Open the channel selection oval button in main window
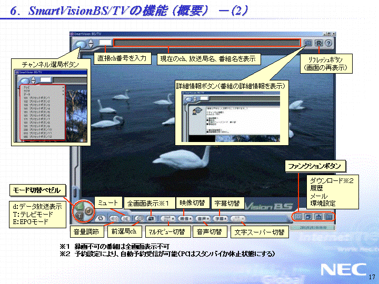This screenshot has width=379, height=284. [x=81, y=44]
